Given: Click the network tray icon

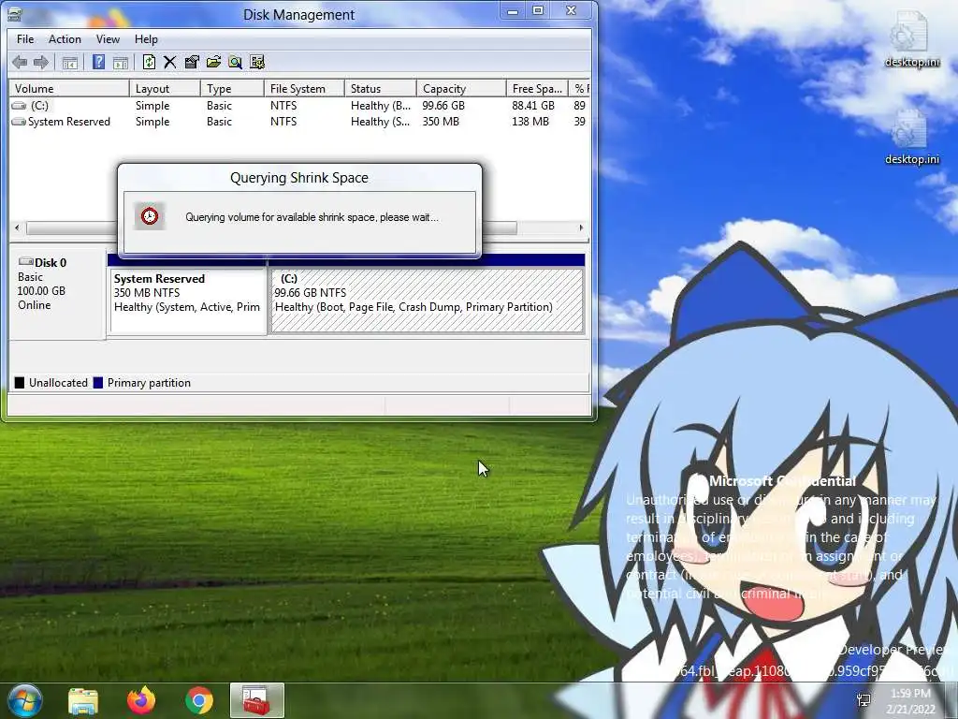Looking at the screenshot, I should click(x=864, y=700).
